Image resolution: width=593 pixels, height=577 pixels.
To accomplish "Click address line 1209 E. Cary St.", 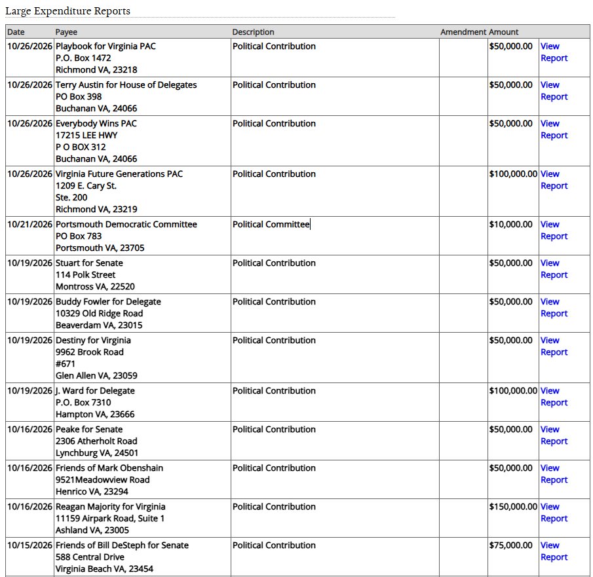I will coord(86,185).
